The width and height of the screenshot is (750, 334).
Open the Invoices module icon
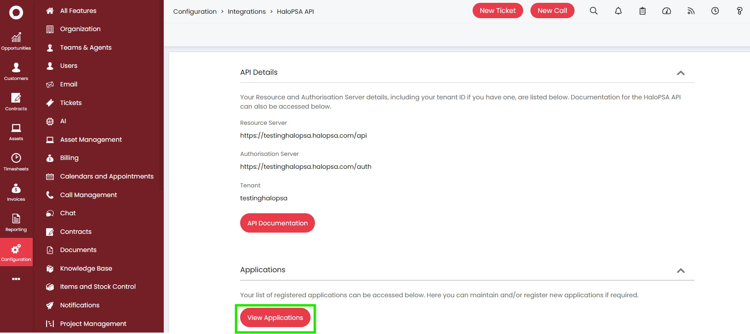point(16,193)
